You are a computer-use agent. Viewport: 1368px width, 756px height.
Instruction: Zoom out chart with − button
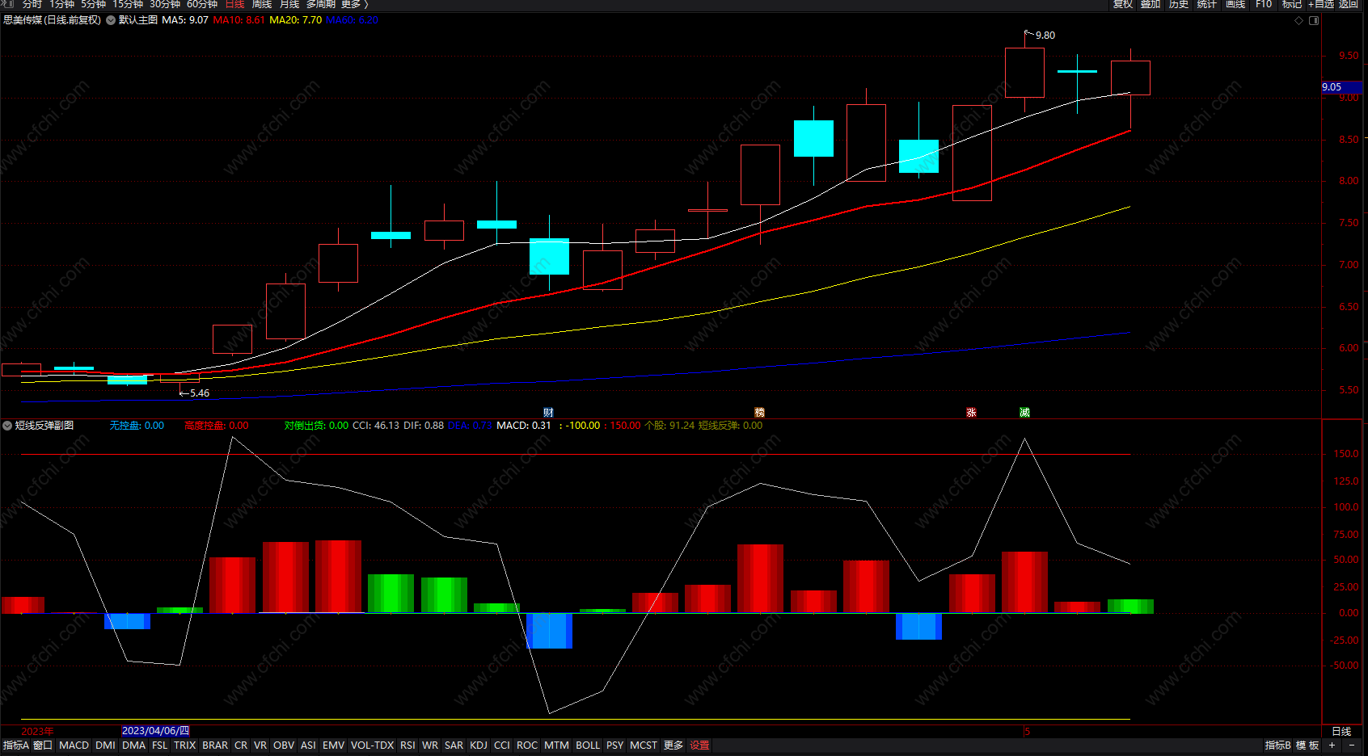1352,745
